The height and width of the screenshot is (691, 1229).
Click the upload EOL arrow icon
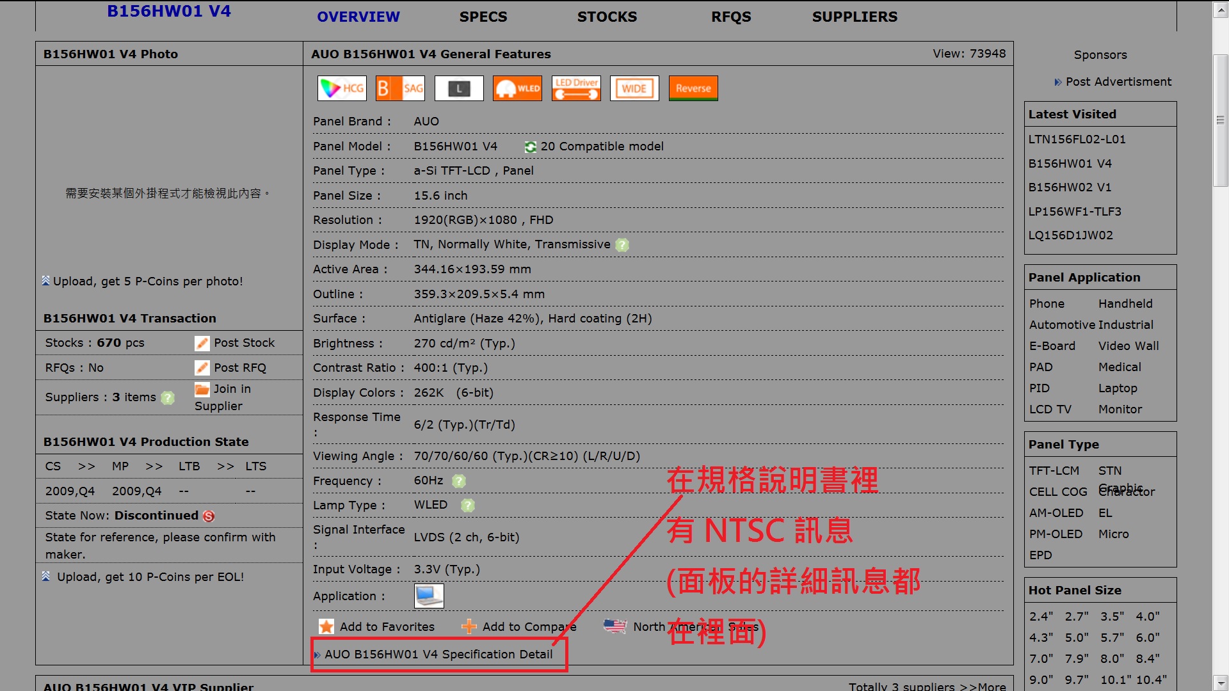click(x=45, y=576)
